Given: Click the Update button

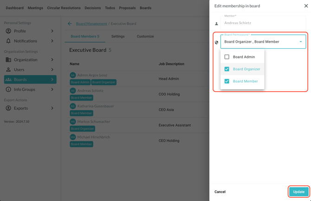Looking at the screenshot, I should pyautogui.click(x=298, y=192).
